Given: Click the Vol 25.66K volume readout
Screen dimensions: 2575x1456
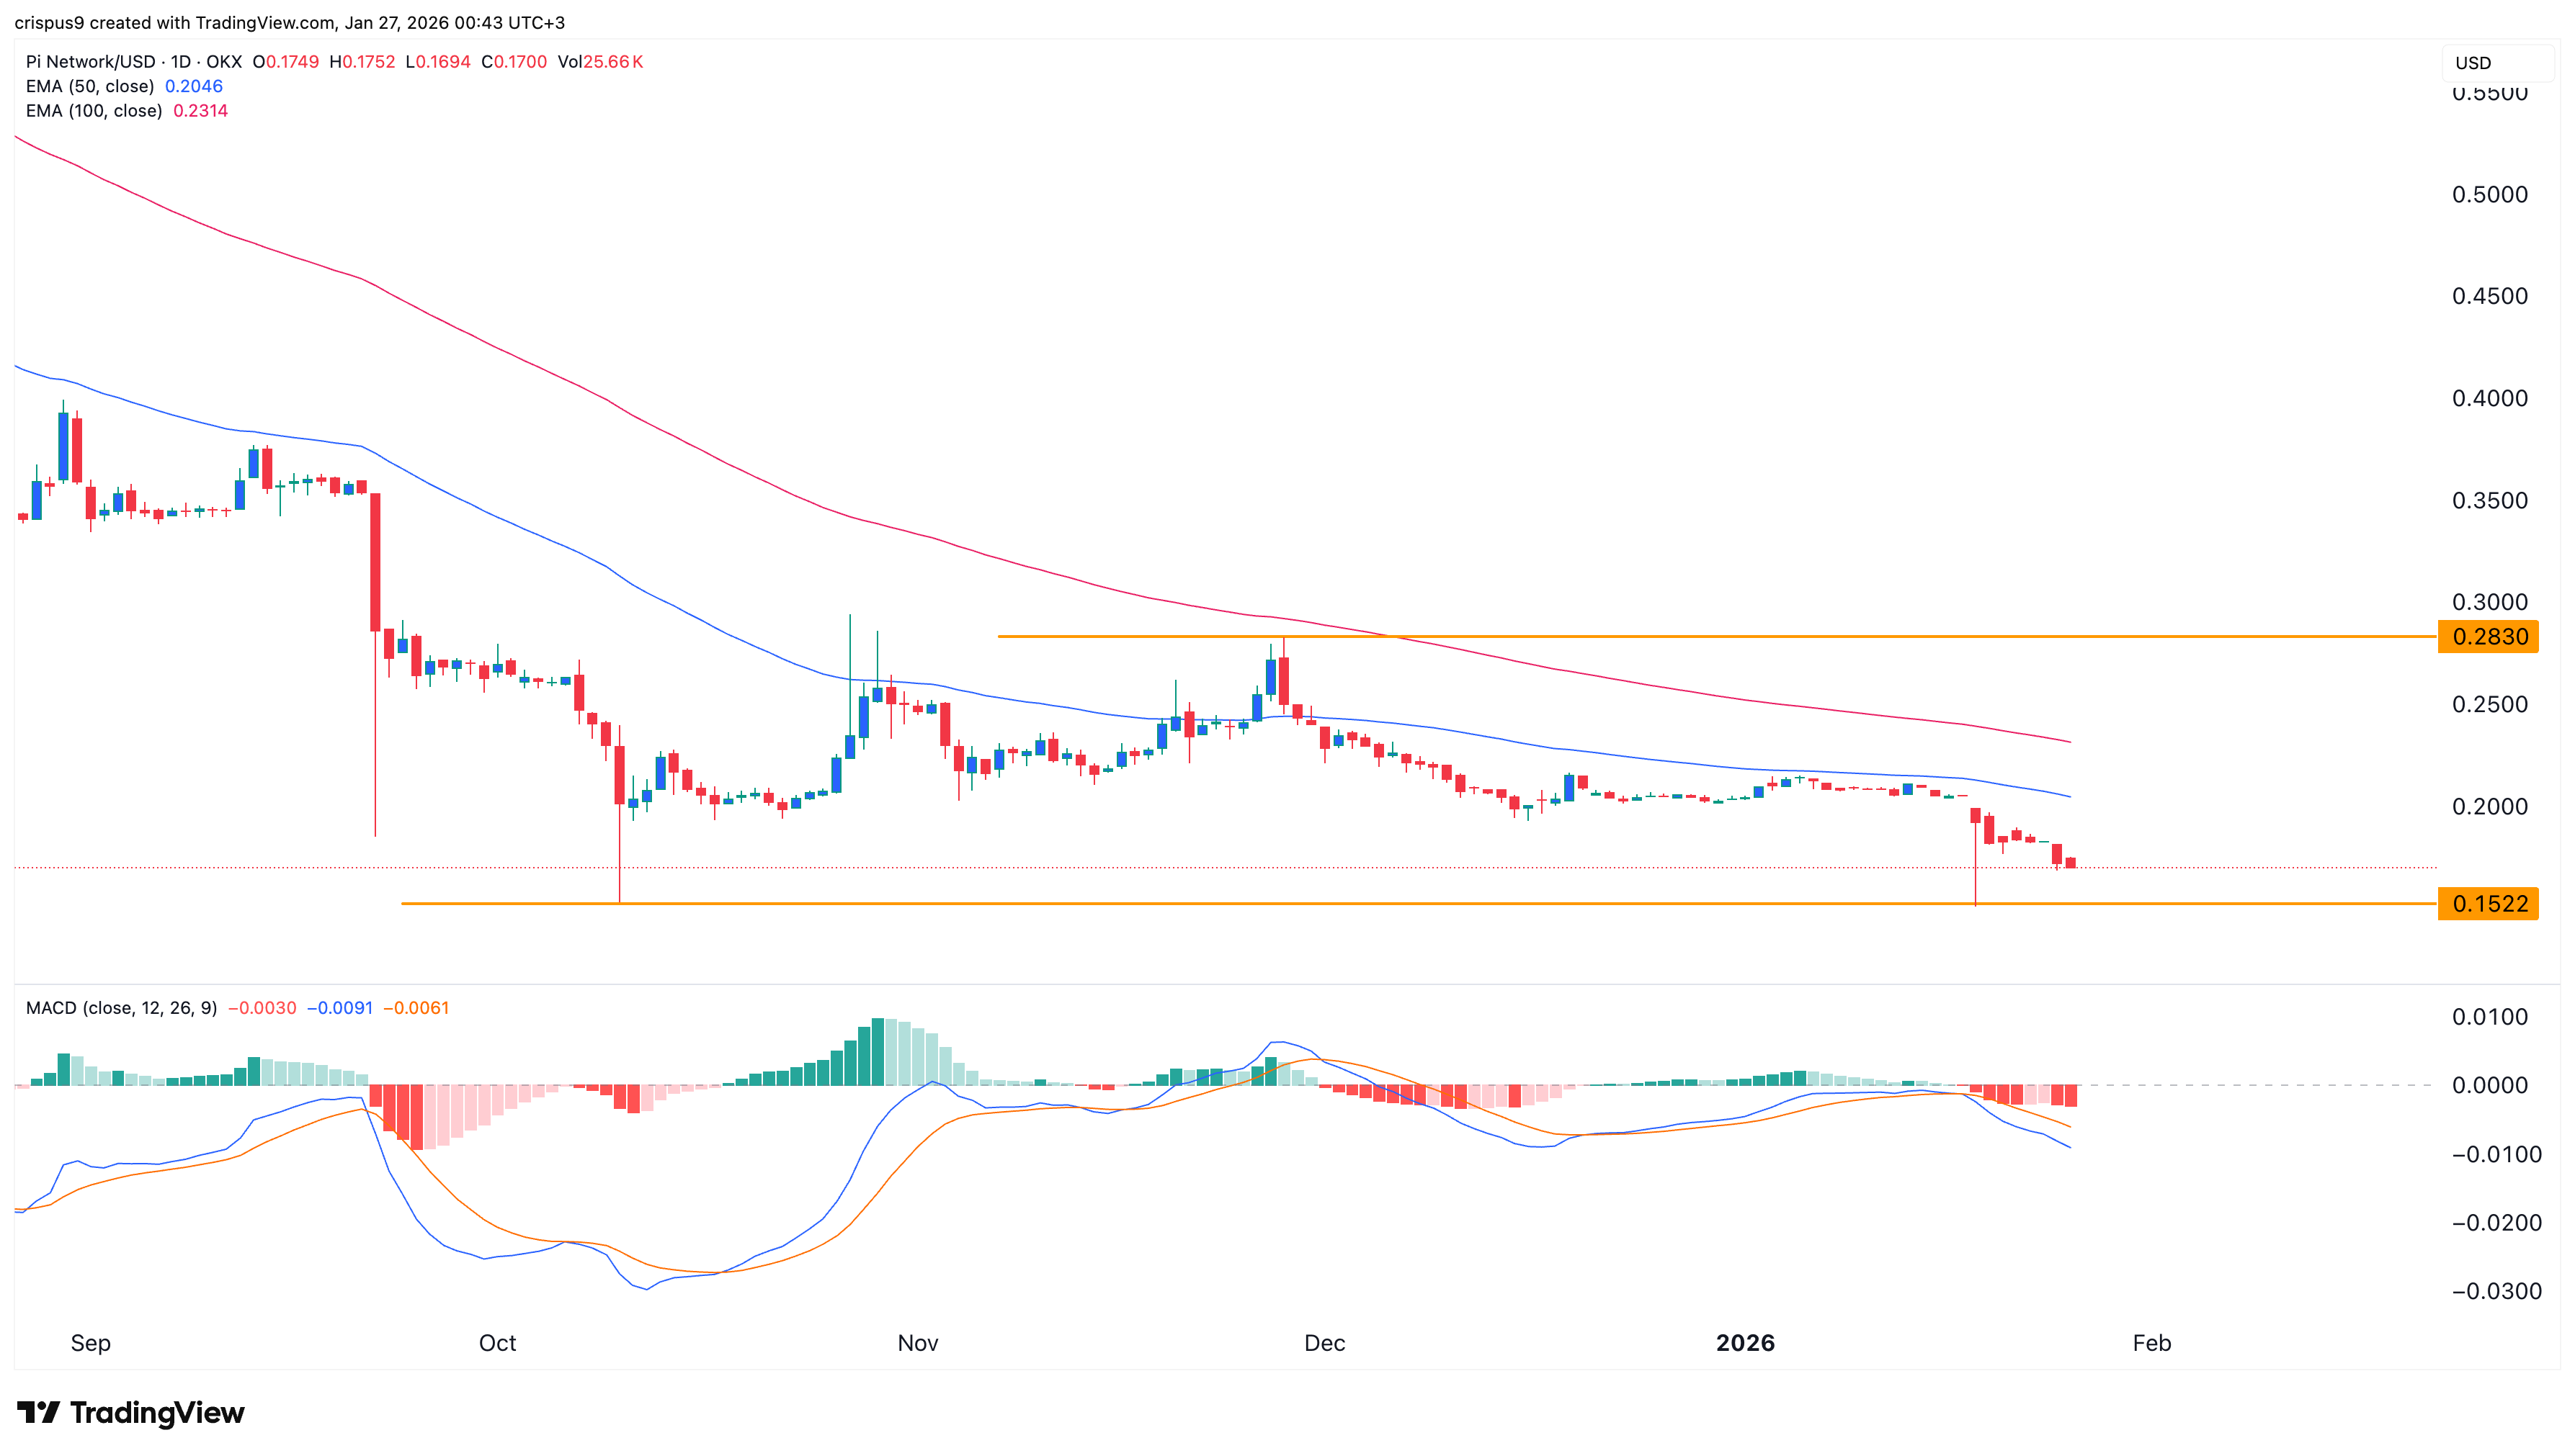Looking at the screenshot, I should [610, 62].
